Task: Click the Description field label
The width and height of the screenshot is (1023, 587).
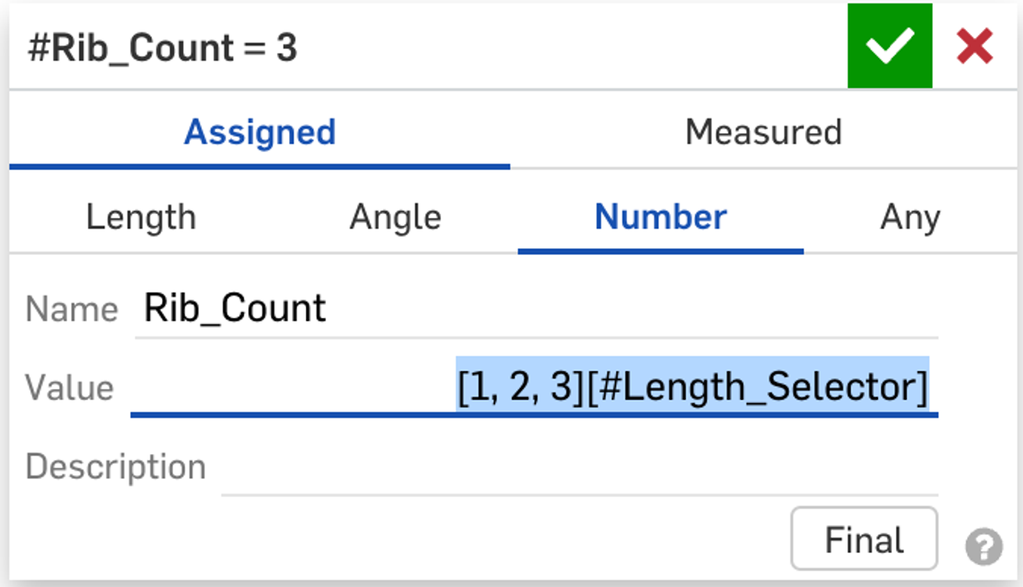Action: pos(116,467)
